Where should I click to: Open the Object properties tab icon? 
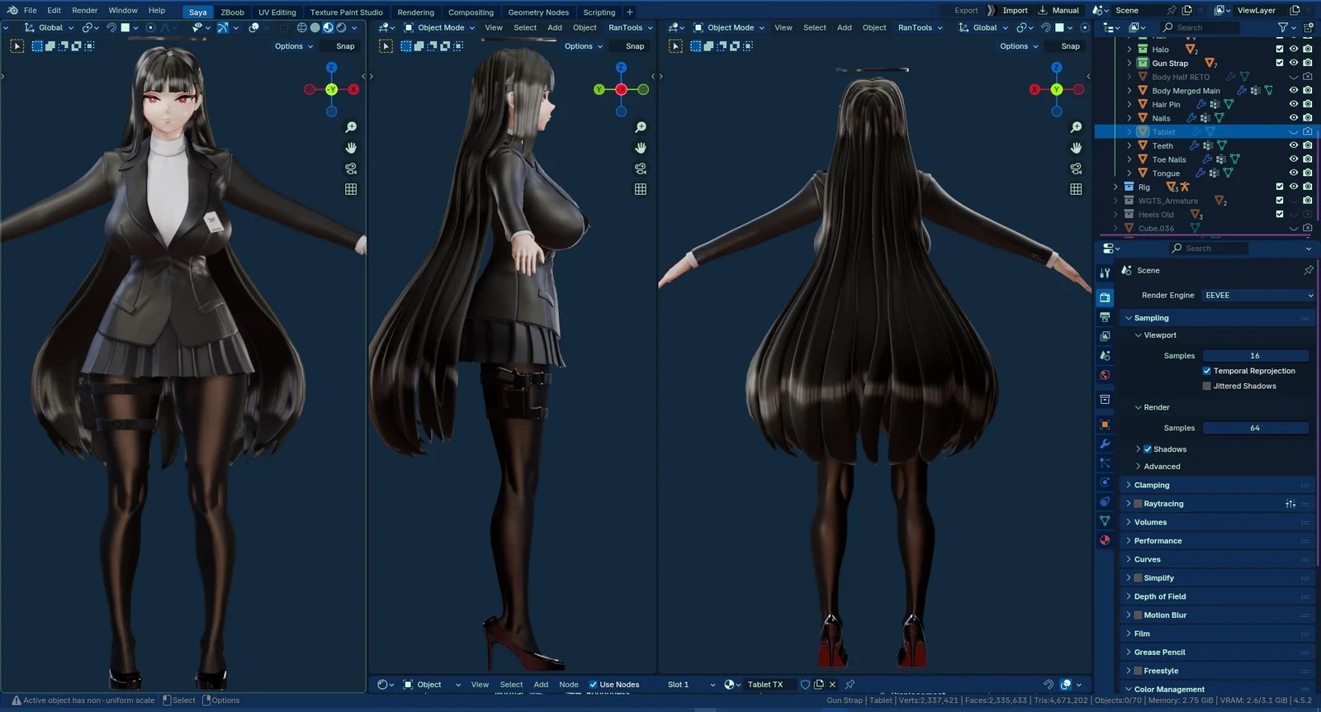pyautogui.click(x=1105, y=425)
